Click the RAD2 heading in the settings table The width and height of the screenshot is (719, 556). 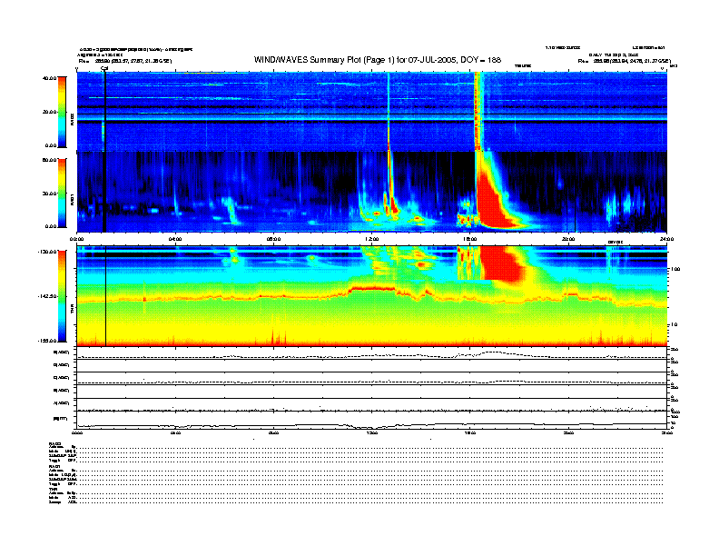pyautogui.click(x=55, y=443)
